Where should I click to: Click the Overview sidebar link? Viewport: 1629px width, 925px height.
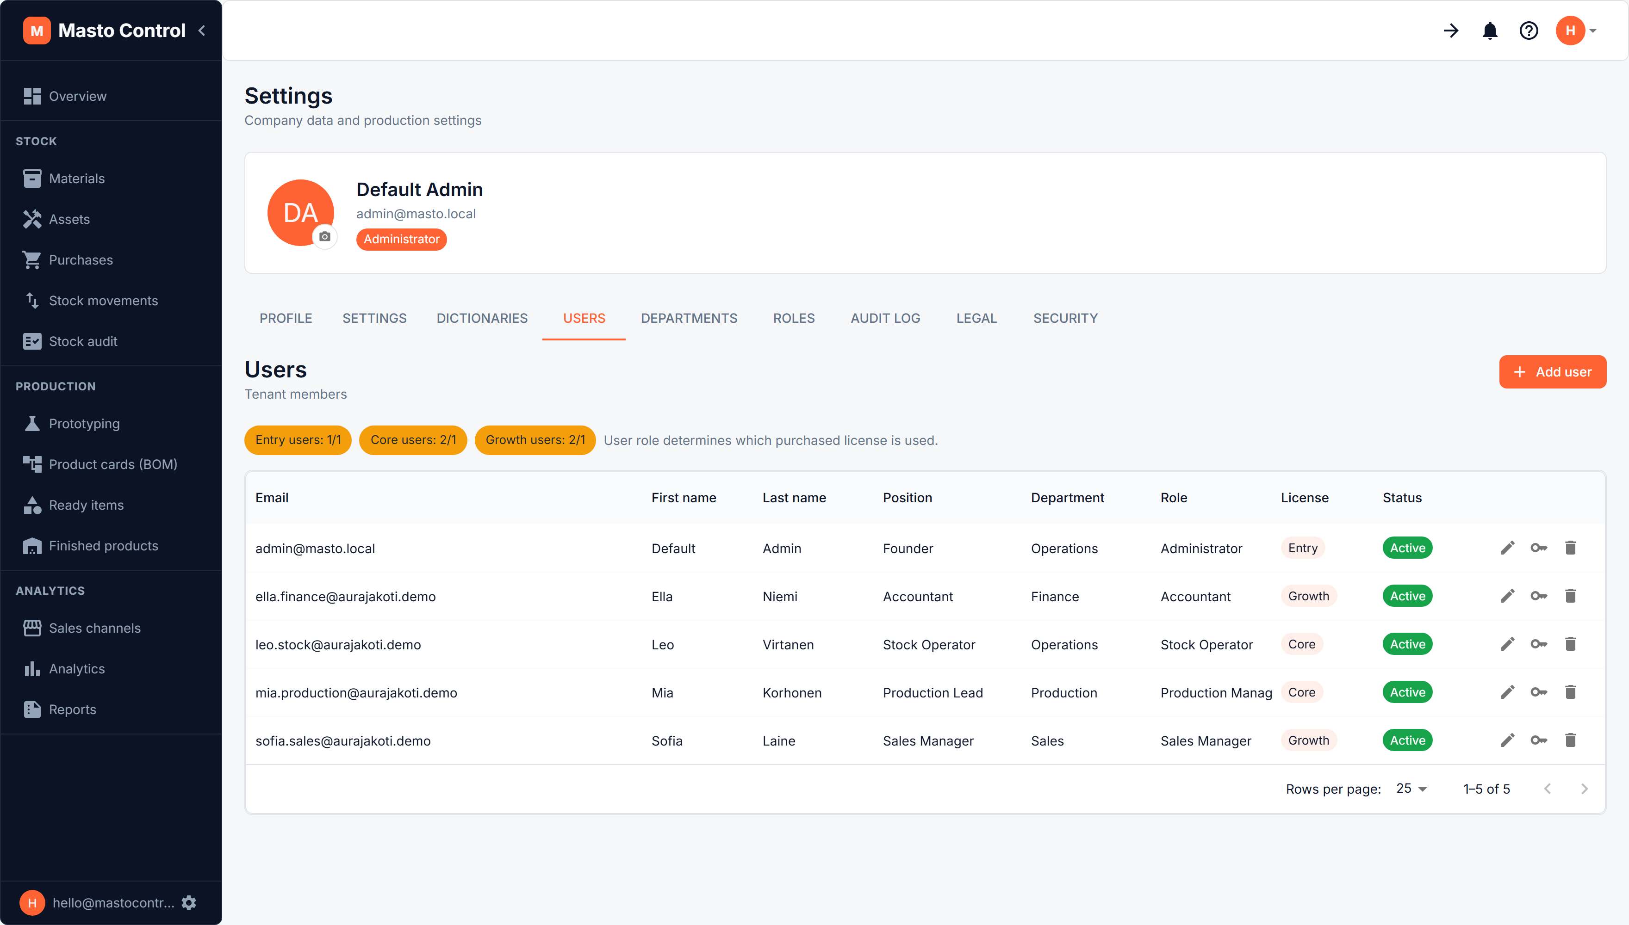(111, 96)
